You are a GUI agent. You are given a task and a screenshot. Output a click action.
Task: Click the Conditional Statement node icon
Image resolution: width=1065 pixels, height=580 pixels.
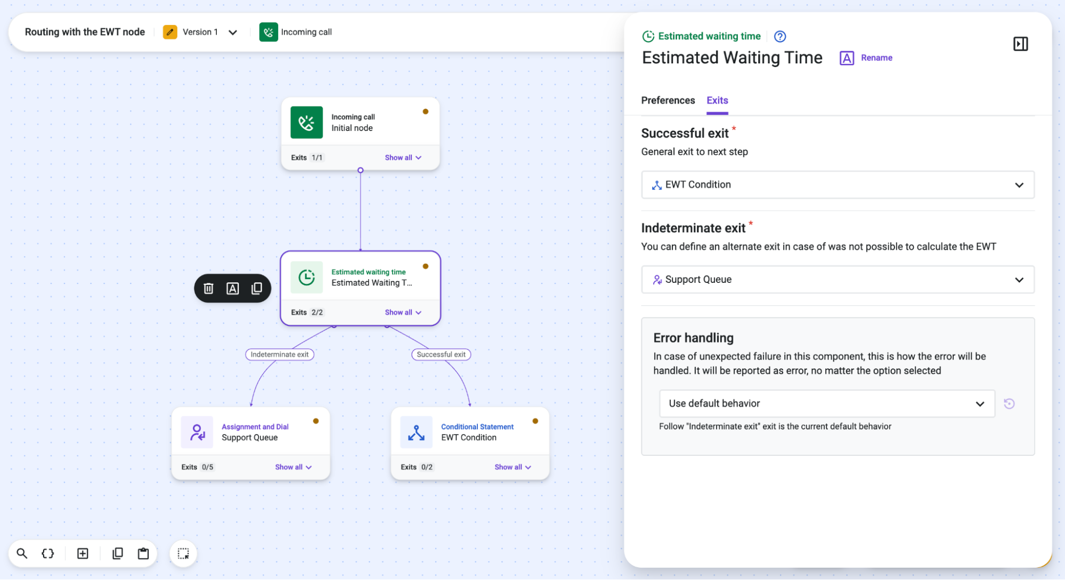417,432
